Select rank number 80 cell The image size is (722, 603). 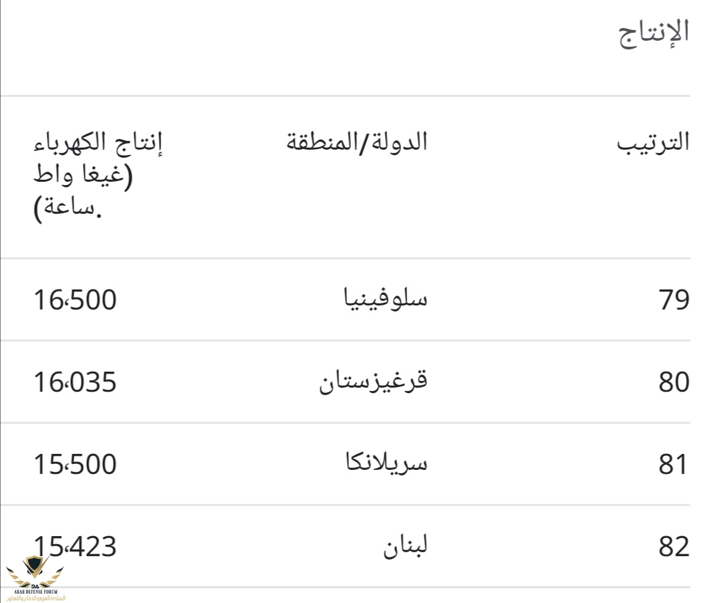673,382
